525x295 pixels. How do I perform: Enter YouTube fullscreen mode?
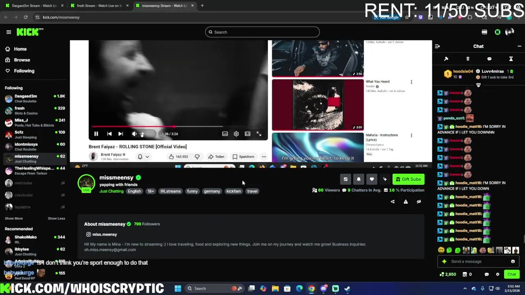[259, 134]
